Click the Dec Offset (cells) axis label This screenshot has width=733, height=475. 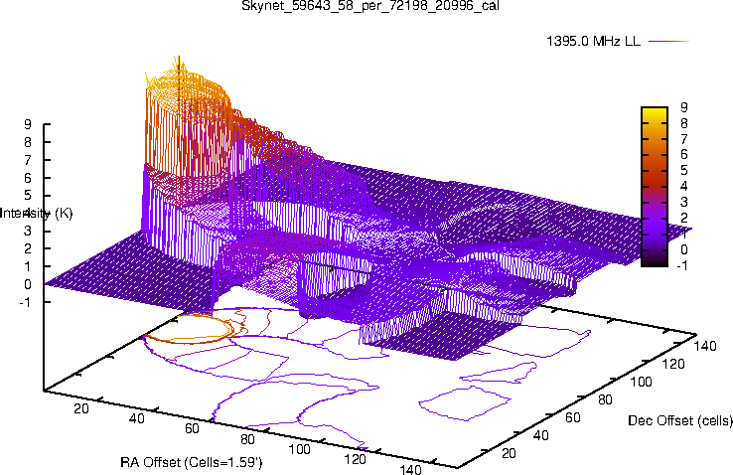(680, 420)
